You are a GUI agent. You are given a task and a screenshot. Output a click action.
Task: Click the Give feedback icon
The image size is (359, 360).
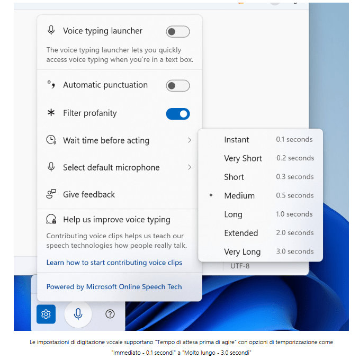click(x=51, y=194)
